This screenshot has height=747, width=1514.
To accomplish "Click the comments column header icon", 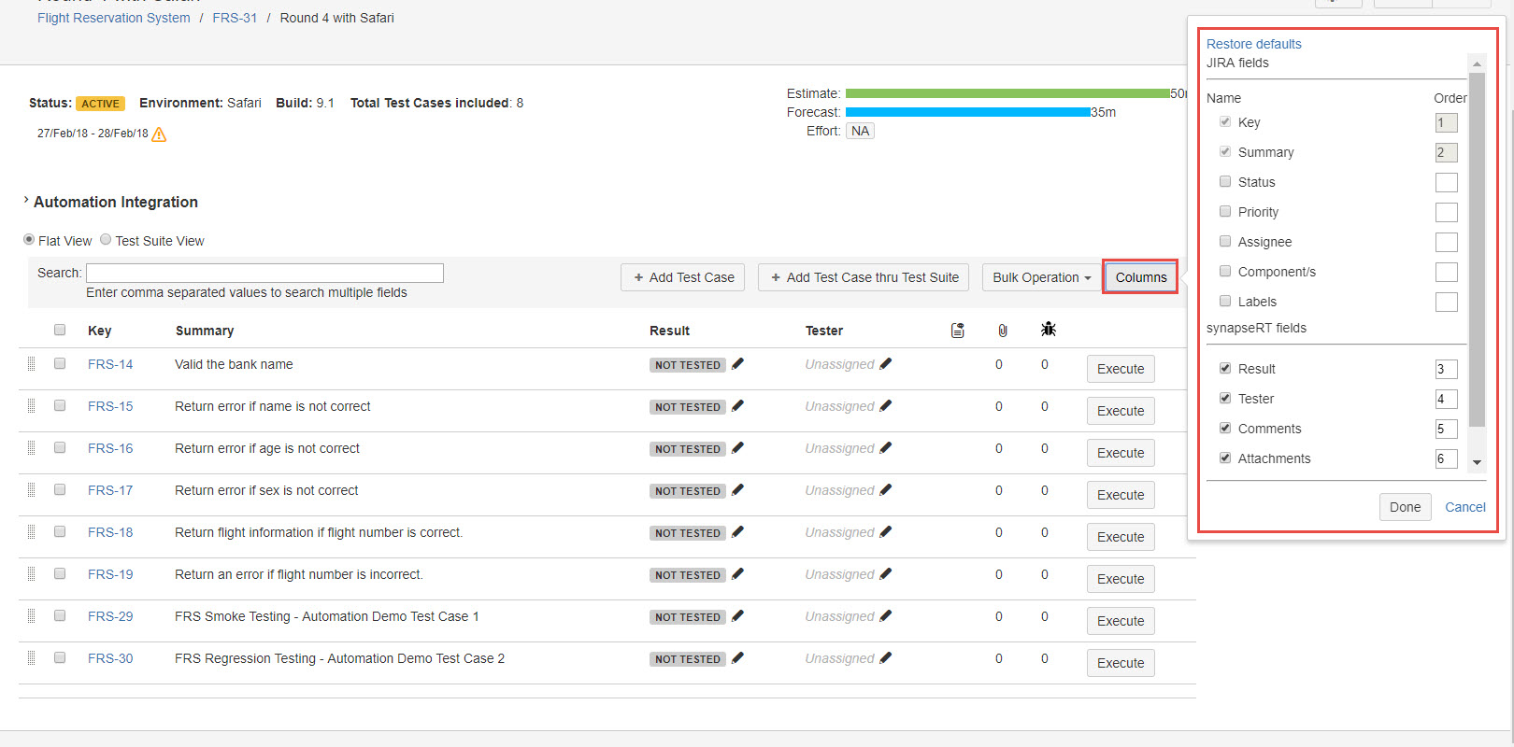I will pyautogui.click(x=958, y=330).
